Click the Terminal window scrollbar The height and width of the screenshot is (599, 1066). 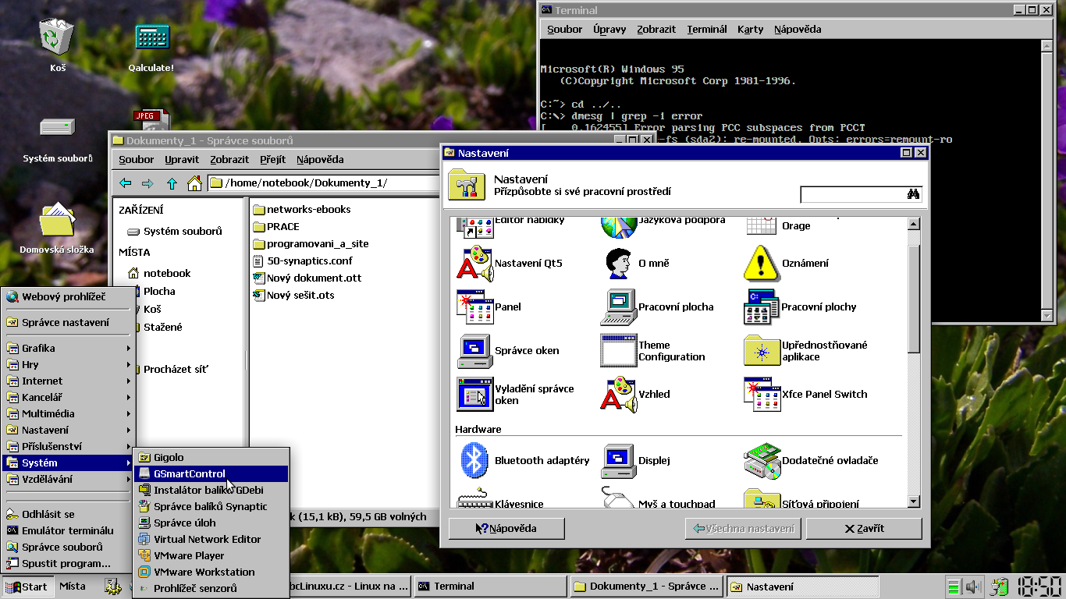pos(1047,181)
